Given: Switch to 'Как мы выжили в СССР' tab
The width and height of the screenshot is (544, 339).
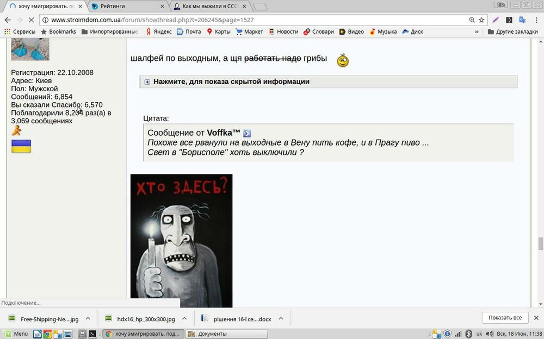Looking at the screenshot, I should pyautogui.click(x=211, y=6).
